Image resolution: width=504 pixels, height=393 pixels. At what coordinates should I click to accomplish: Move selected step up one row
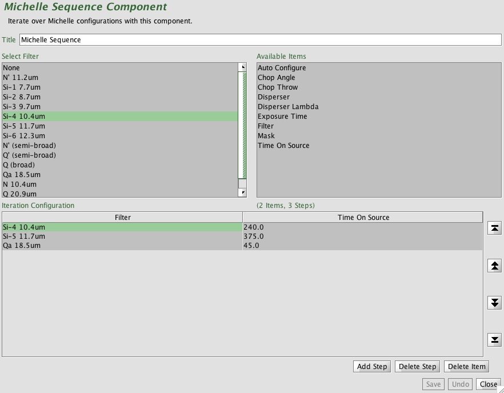pos(494,266)
